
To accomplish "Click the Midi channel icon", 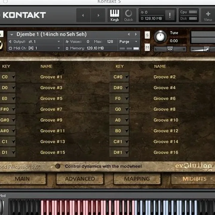I will (10, 48).
